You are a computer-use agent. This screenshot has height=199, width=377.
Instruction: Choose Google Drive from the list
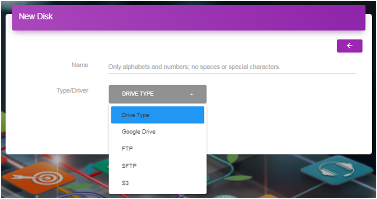coord(157,132)
